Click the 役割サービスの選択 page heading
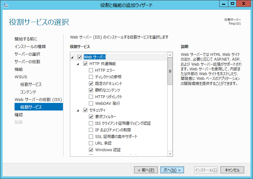 click(39, 22)
